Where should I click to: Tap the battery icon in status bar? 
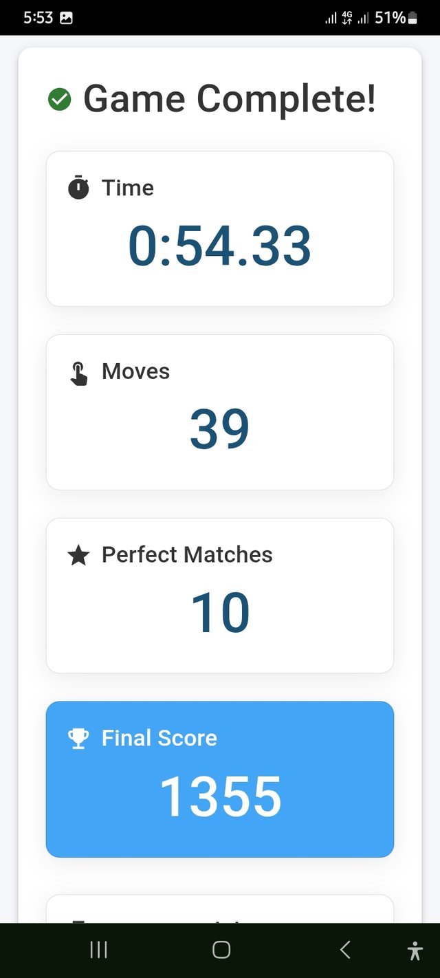[412, 19]
